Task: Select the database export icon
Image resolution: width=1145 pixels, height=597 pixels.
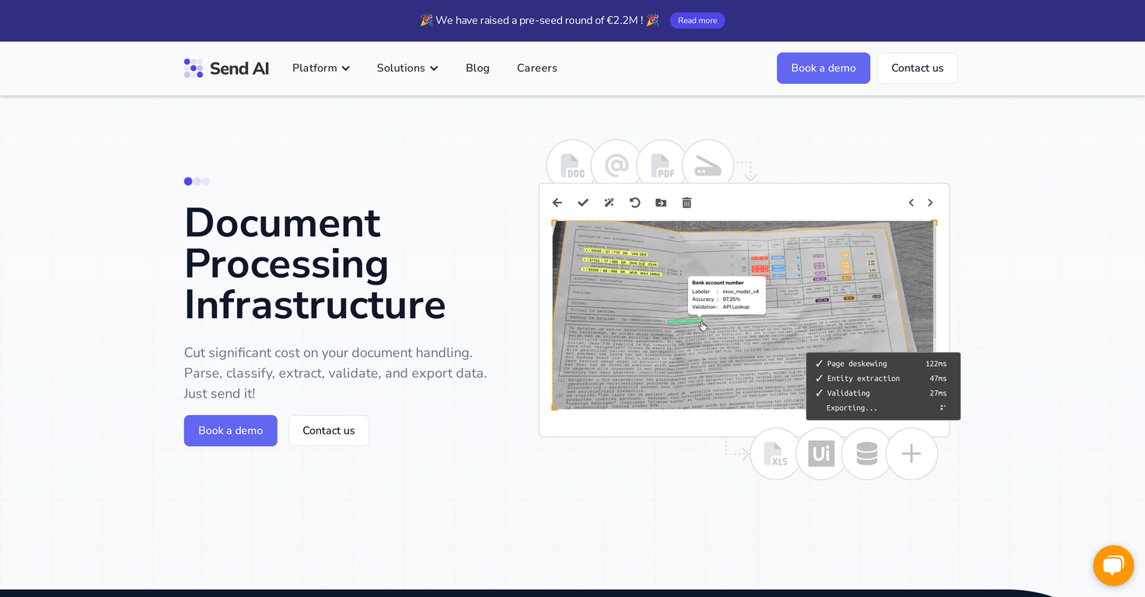Action: (x=867, y=454)
